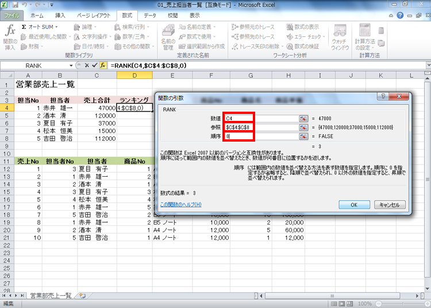Select row 4 header

6,108
